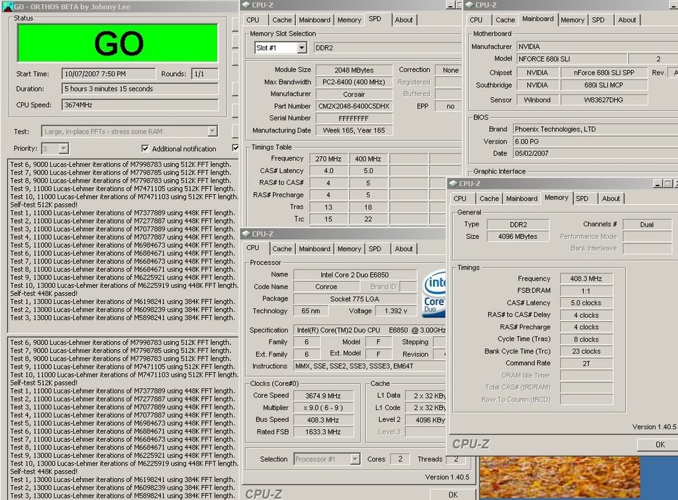Click the BIOS Brand value Phoenix Technologies, LTD

point(595,129)
